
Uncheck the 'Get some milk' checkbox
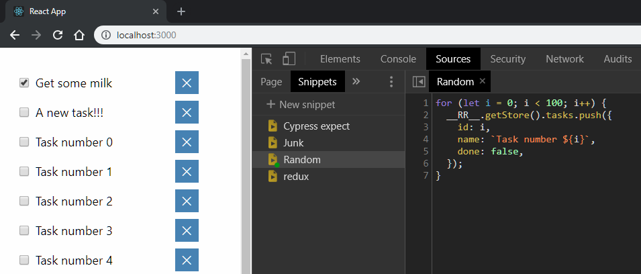[x=24, y=83]
